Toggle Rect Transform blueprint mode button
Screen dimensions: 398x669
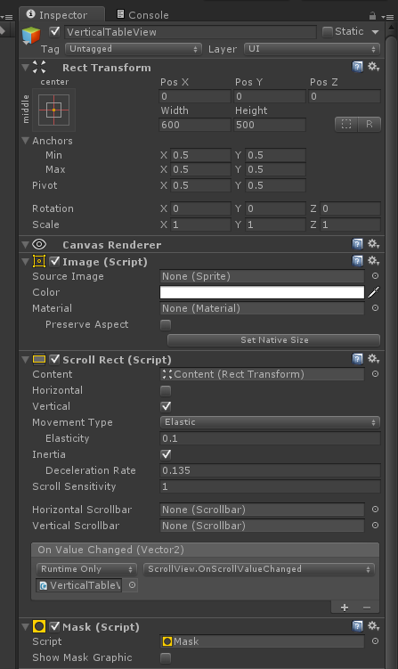click(346, 124)
